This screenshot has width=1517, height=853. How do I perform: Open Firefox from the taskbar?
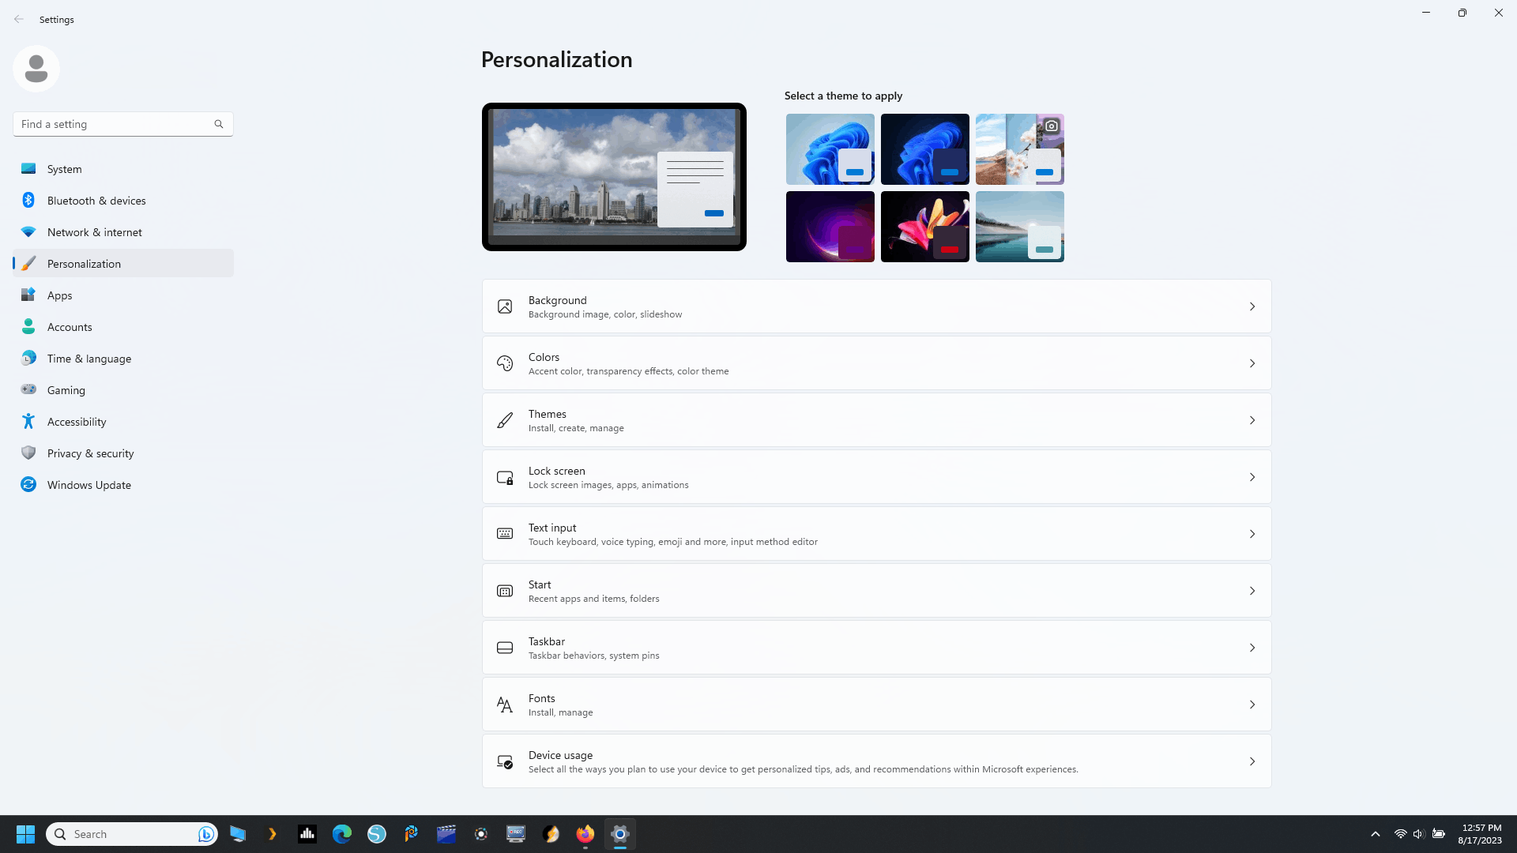(585, 834)
